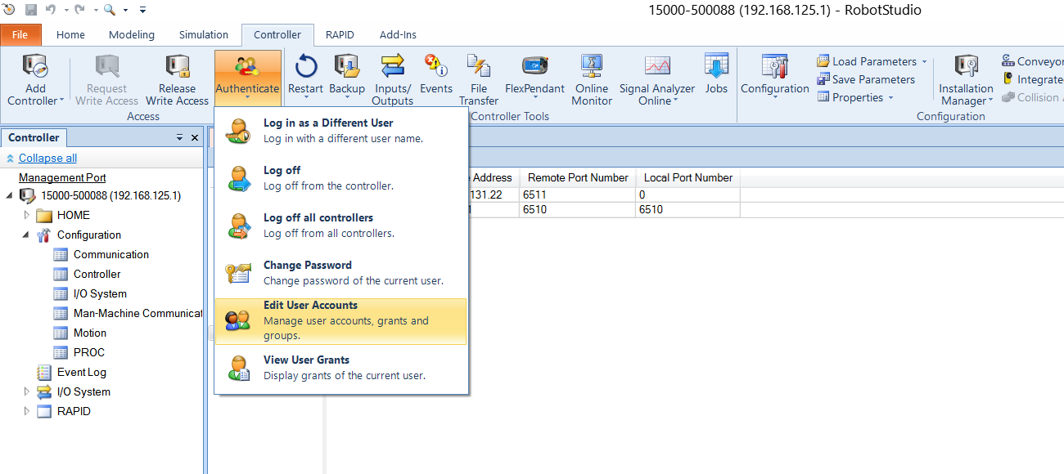Expand the HOME folder node
1064x474 pixels.
click(x=27, y=215)
